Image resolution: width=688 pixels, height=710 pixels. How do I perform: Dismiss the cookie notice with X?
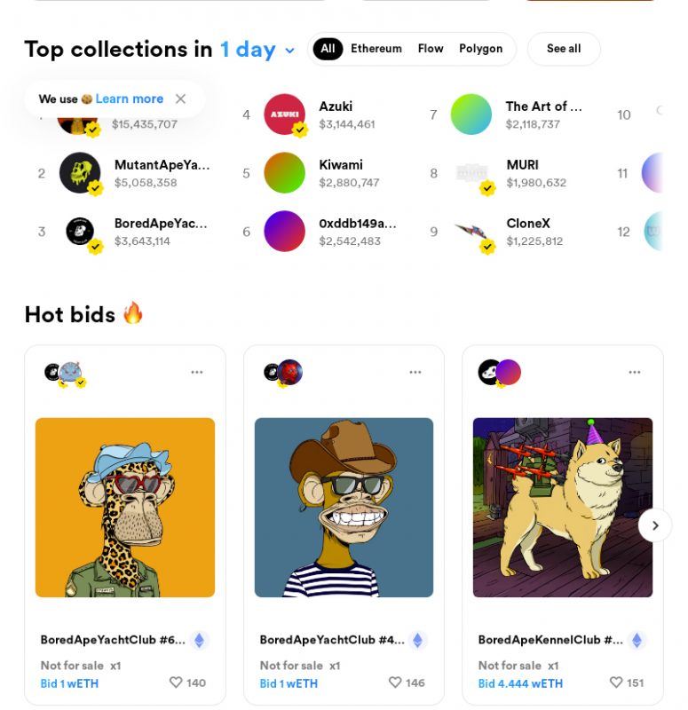click(180, 99)
